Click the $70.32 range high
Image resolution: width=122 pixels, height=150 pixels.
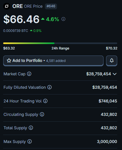(111, 48)
